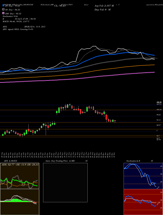Click the white 50 Day legend swatch
This screenshot has height=215, width=163.
(3, 9)
